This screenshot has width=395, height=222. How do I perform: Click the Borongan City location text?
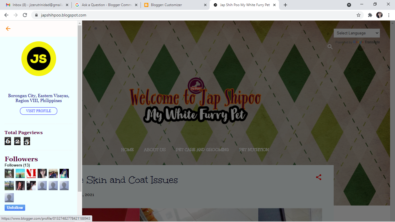pyautogui.click(x=39, y=98)
